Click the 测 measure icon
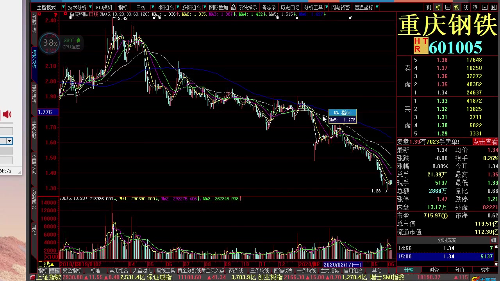500x281 pixels. (429, 7)
